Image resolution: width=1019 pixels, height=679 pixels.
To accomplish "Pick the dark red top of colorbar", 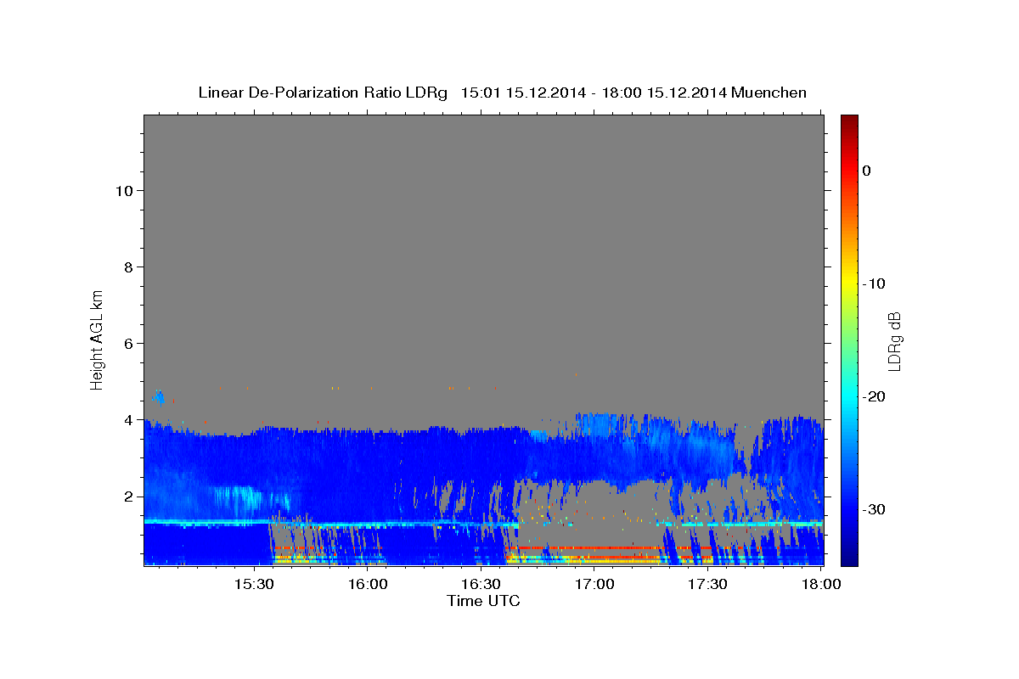I will 849,121.
